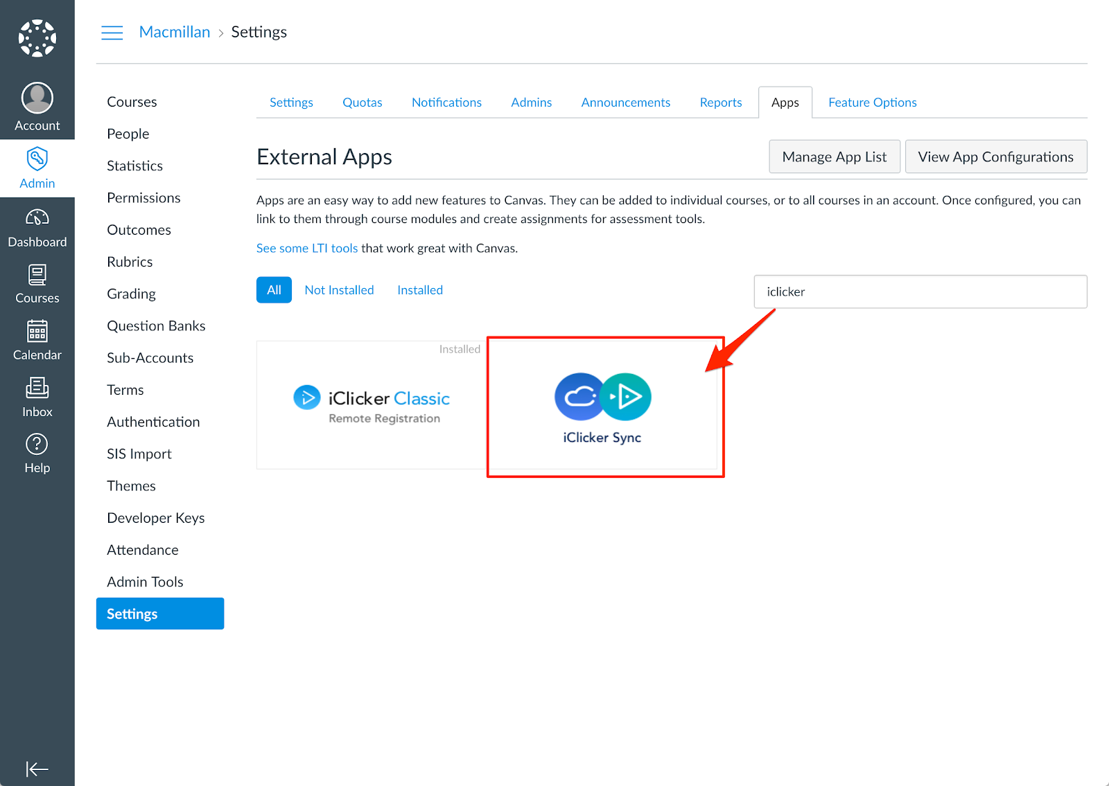The image size is (1109, 786).
Task: Click the Canvas logo at top left
Action: [37, 38]
